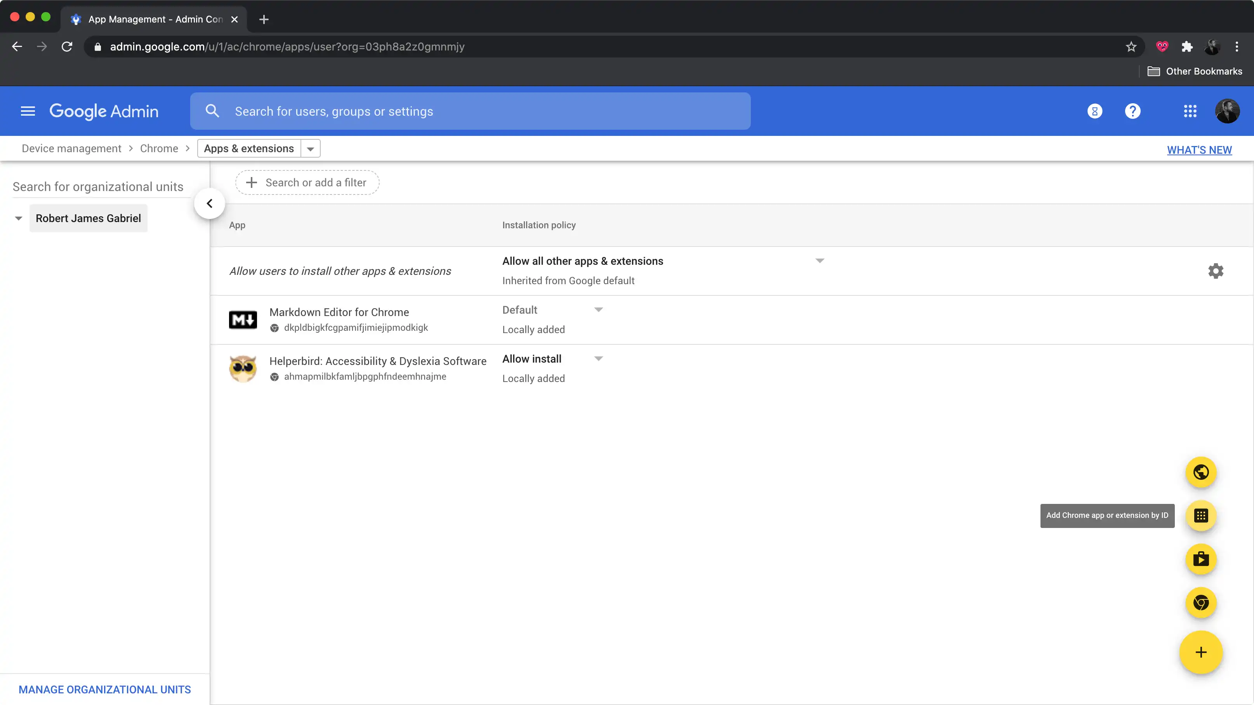
Task: Click the yellow plus floating action button
Action: [x=1201, y=653]
